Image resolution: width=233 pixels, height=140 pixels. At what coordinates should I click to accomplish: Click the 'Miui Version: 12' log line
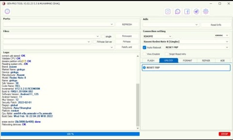coord(10,100)
